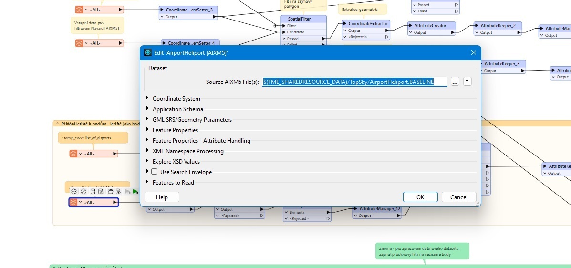Select the Navaid reader stack icon
Screen dimensions: 571x268
click(x=79, y=43)
